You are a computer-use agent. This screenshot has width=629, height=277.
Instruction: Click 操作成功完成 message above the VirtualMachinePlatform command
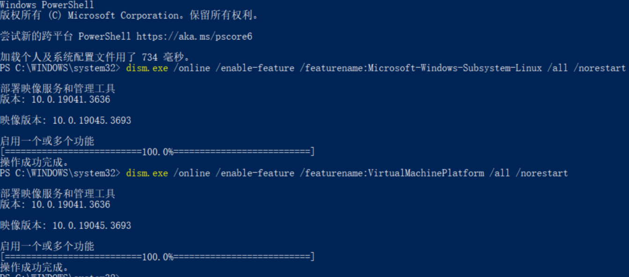tap(35, 162)
